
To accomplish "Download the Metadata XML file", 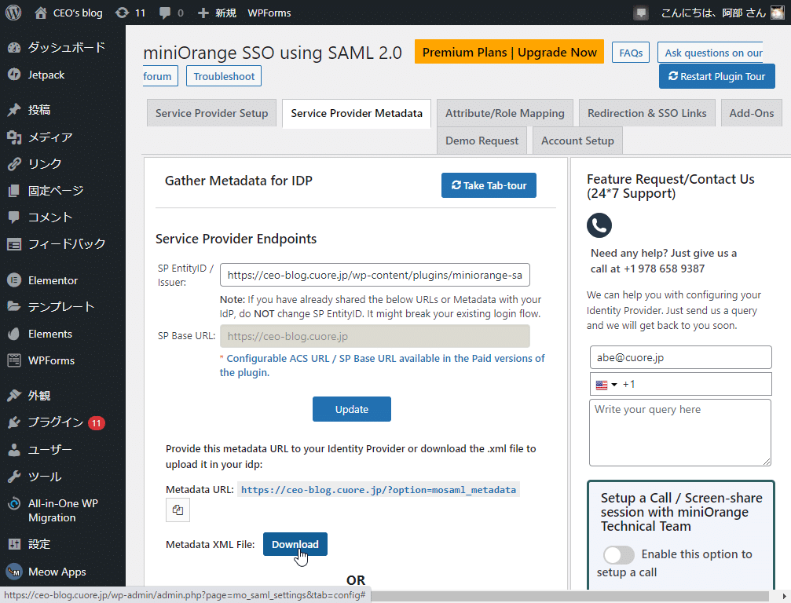I will point(295,544).
